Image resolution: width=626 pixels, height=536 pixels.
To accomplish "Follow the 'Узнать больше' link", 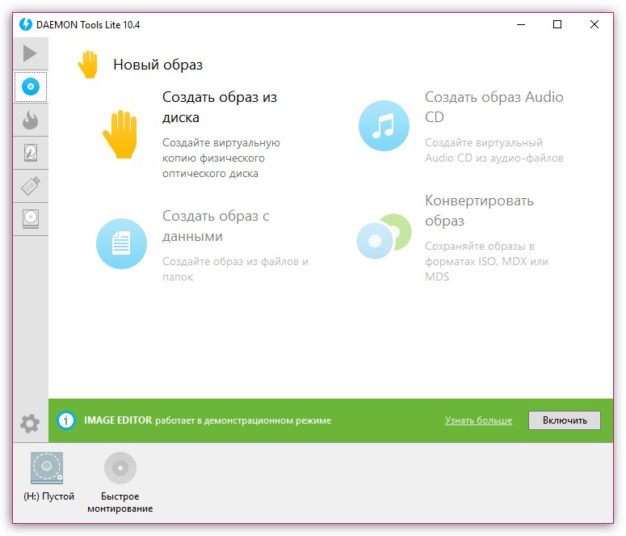I will (x=478, y=420).
